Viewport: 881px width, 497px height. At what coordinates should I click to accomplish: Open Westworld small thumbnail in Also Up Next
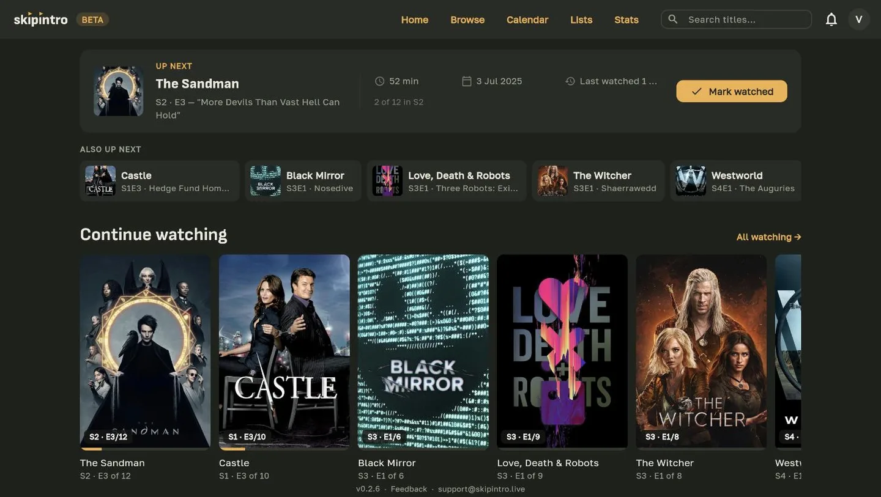click(691, 181)
